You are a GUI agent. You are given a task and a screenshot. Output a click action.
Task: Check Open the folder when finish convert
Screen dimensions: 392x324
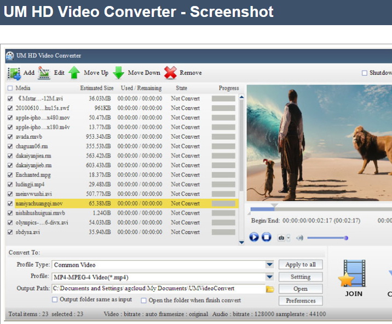[143, 300]
